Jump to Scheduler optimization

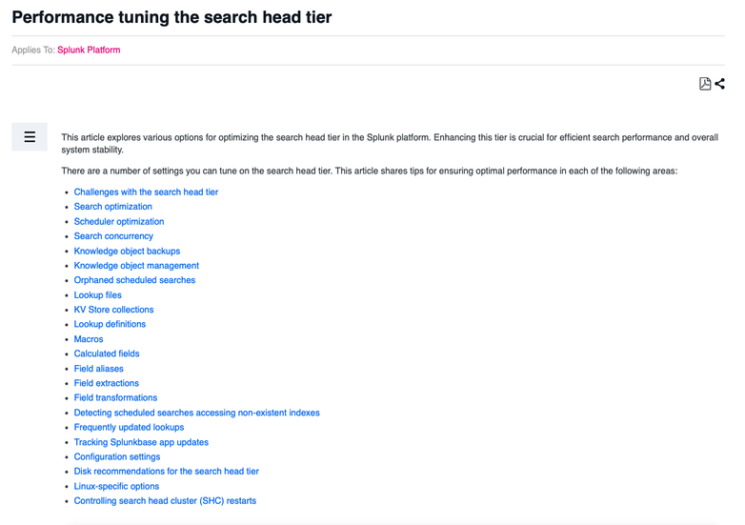coord(119,221)
